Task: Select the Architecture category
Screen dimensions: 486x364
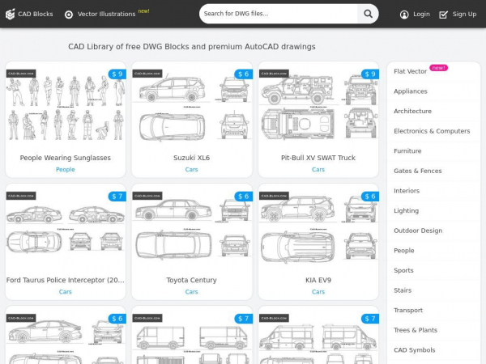Action: pyautogui.click(x=412, y=111)
